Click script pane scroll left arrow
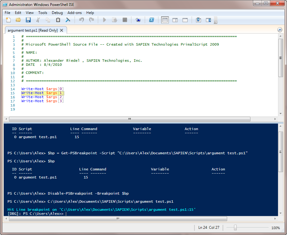287x235 pixels. point(7,119)
